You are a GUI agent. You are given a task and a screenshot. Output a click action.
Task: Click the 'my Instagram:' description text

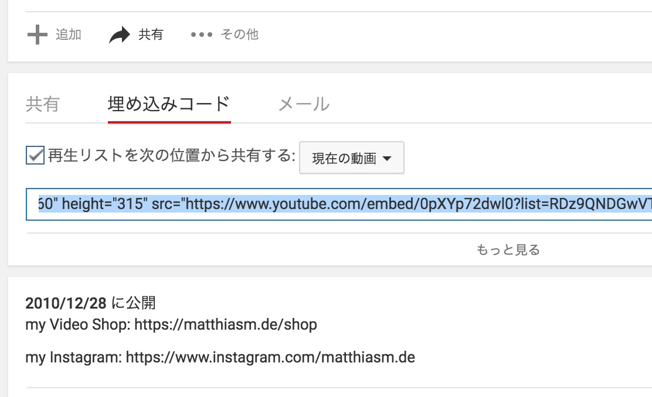(74, 358)
